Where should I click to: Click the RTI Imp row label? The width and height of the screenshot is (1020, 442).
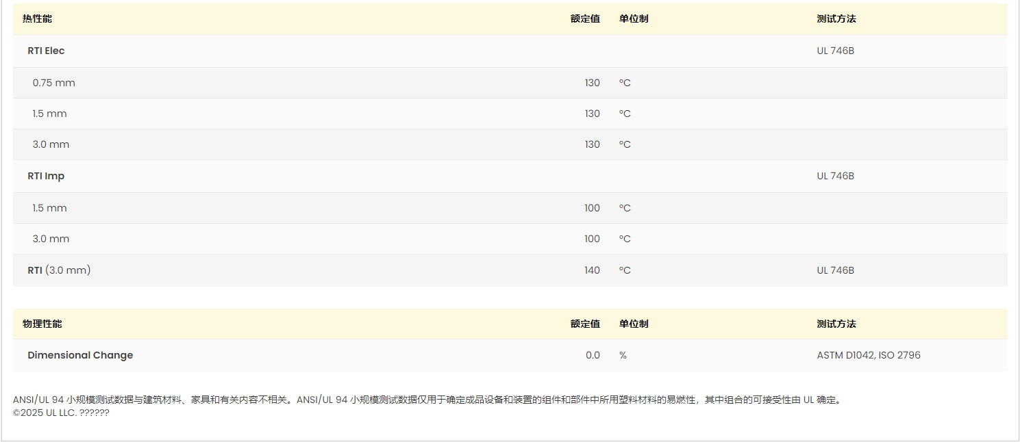coord(46,176)
